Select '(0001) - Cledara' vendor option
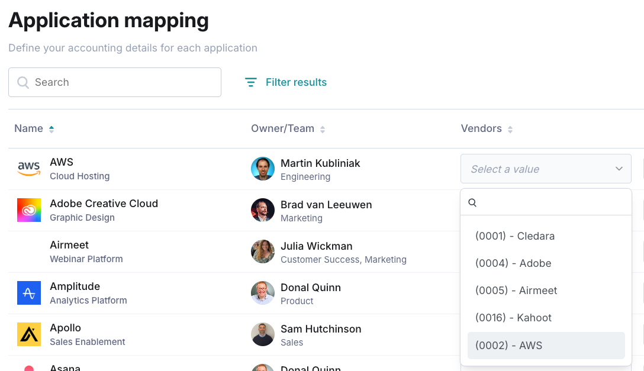This screenshot has height=371, width=644. coord(514,236)
